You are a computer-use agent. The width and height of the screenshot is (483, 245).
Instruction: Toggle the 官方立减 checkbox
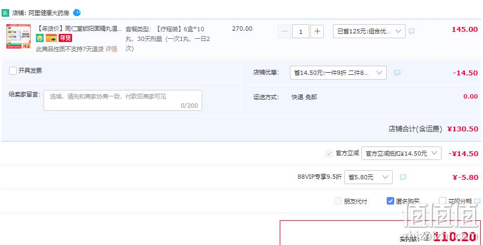[x=329, y=153]
